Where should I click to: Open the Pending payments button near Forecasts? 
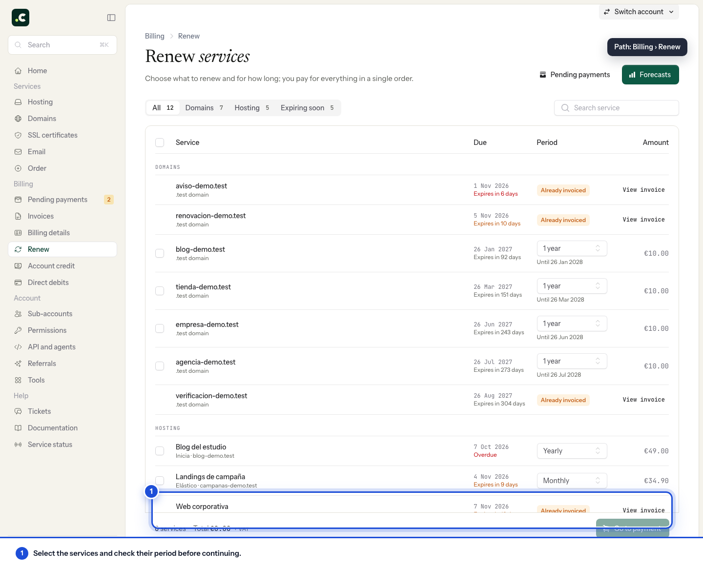point(575,75)
